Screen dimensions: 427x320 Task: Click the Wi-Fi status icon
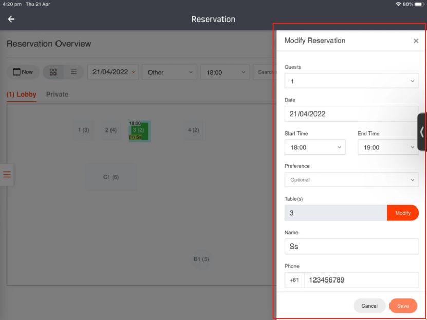click(x=398, y=4)
